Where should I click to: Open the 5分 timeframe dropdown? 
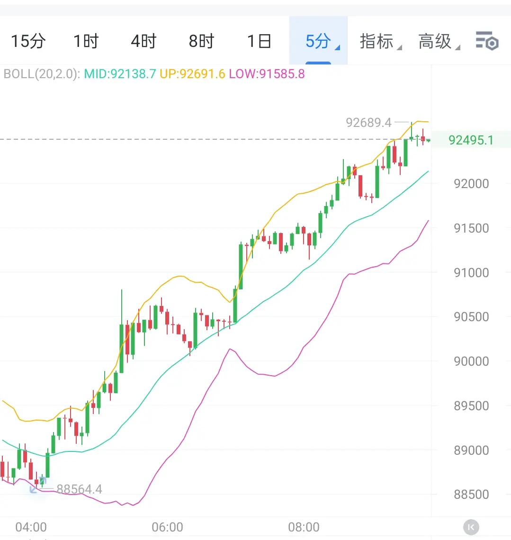(319, 41)
